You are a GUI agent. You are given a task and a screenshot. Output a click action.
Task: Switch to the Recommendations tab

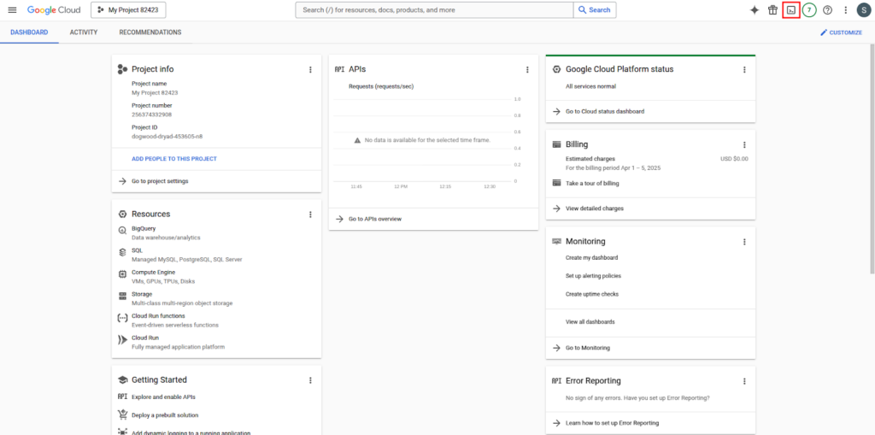[150, 32]
